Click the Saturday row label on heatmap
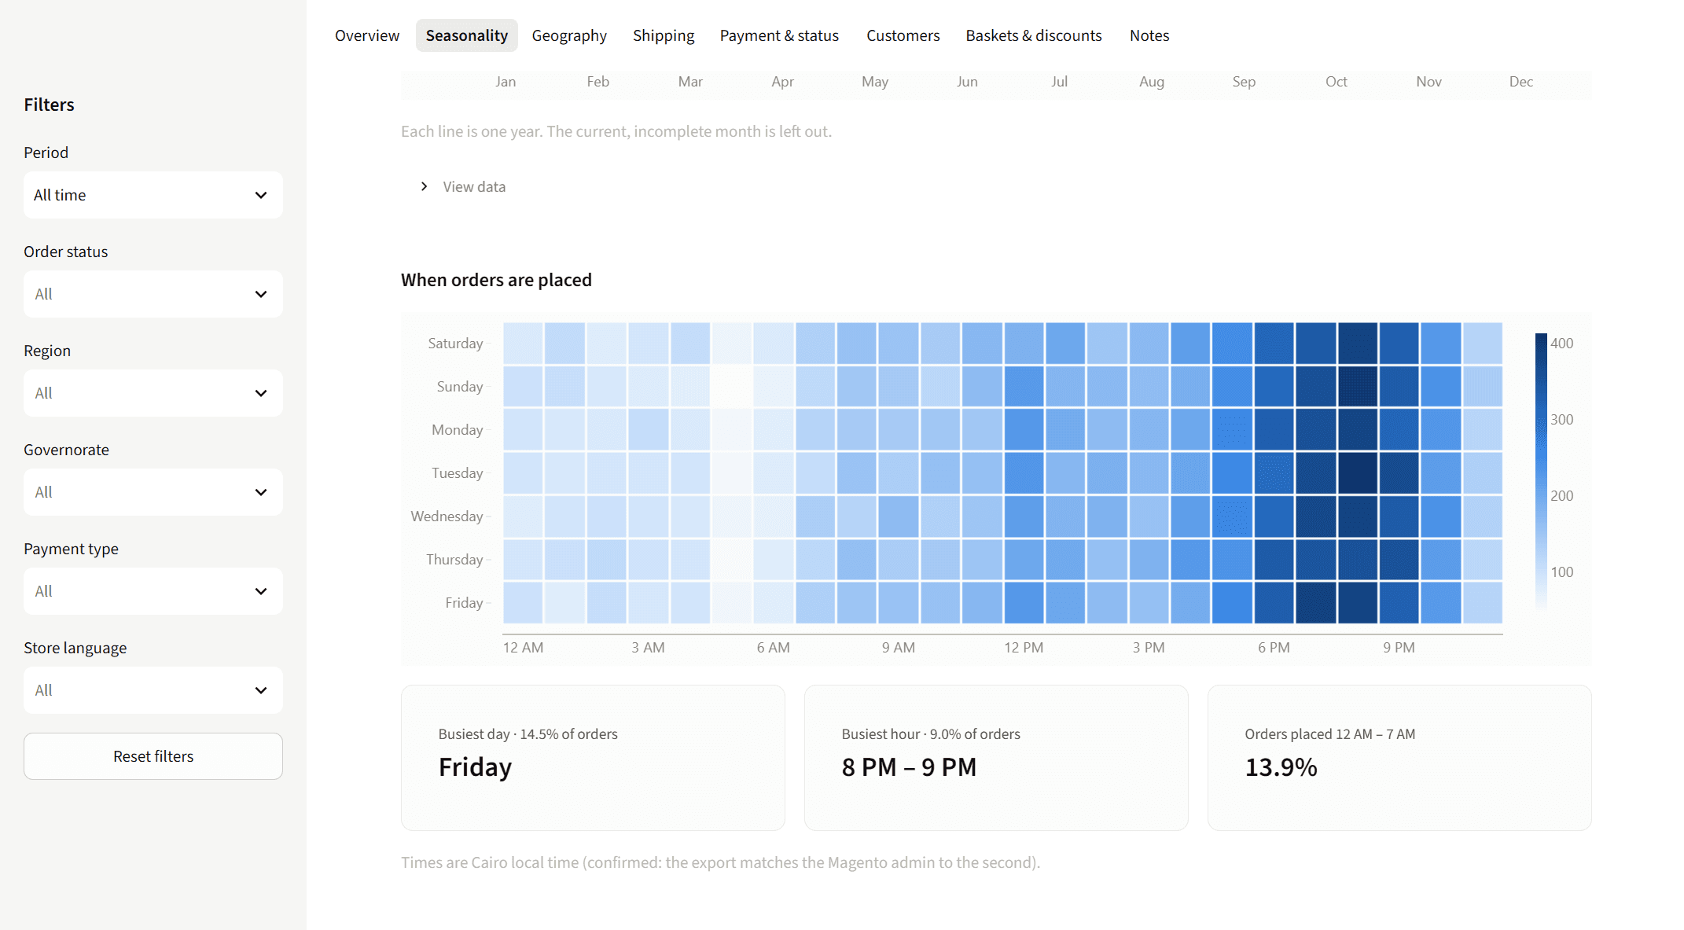The image size is (1684, 930). pos(455,344)
